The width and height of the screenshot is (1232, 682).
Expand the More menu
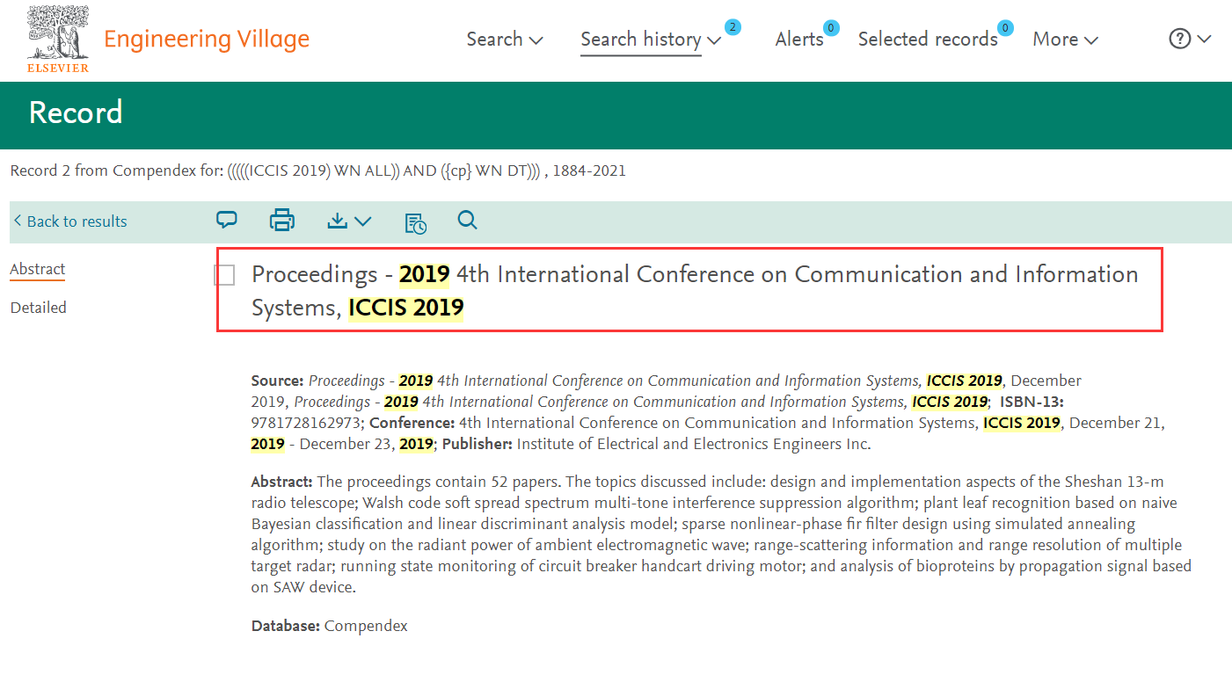pyautogui.click(x=1066, y=40)
